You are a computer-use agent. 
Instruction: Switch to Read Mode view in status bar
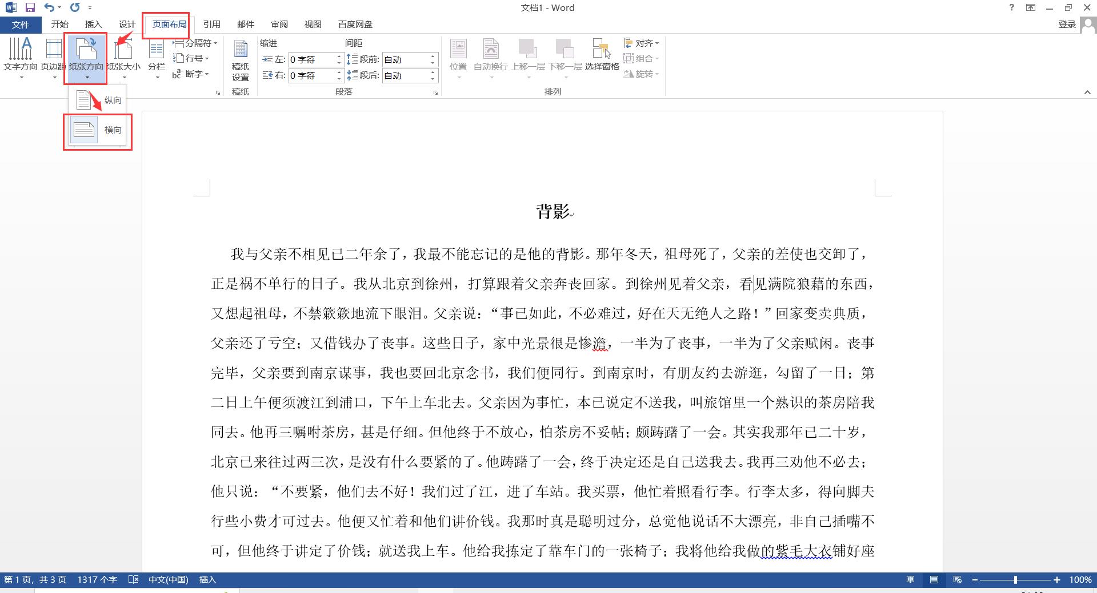[910, 579]
